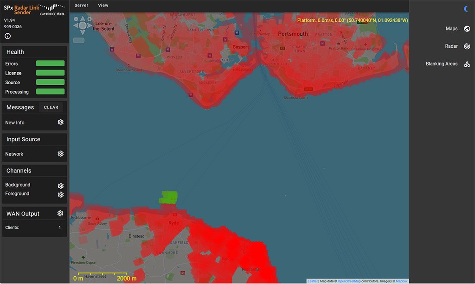Open Background channel settings gear
The height and width of the screenshot is (284, 475).
[60, 185]
